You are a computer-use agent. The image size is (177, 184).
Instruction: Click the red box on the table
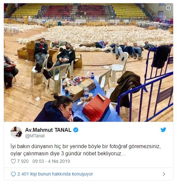coord(96,107)
